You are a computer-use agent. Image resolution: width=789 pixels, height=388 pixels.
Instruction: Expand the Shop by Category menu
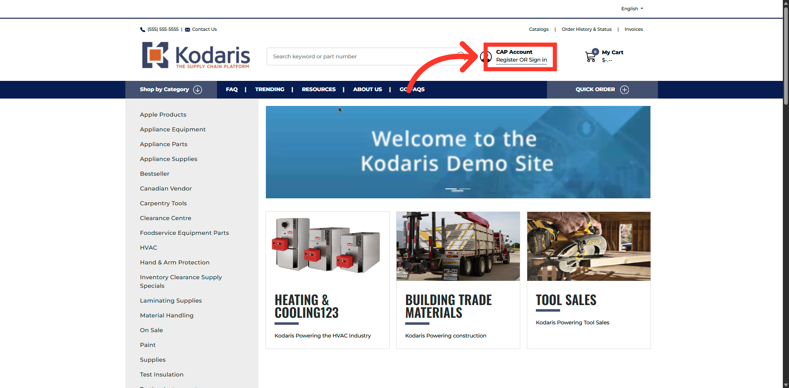coord(171,90)
